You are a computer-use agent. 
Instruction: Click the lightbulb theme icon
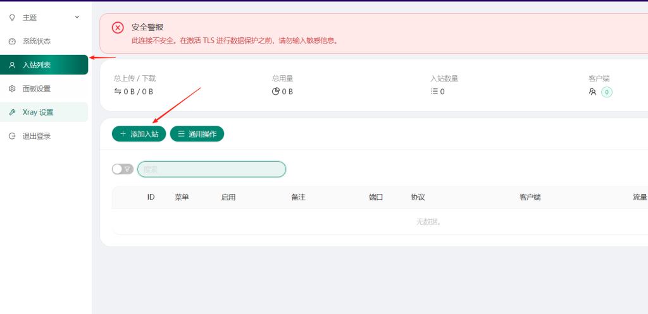tap(11, 18)
